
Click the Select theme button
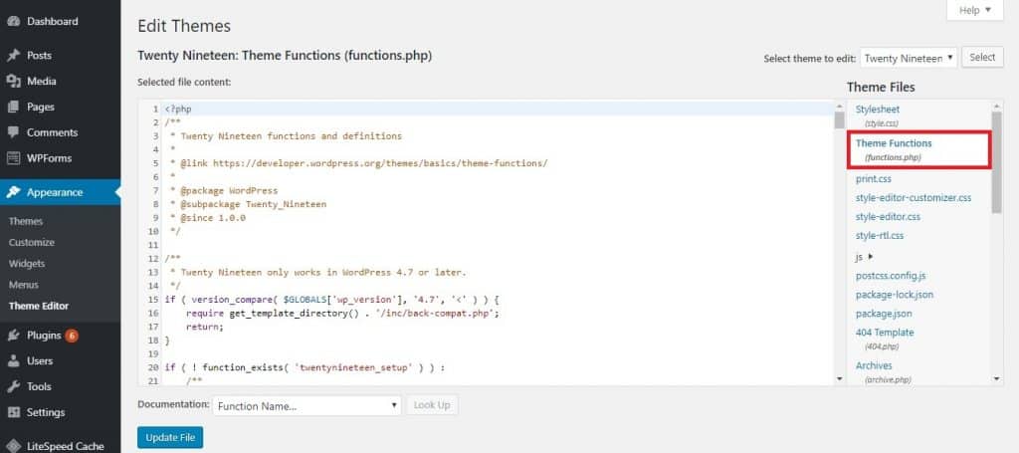(x=982, y=57)
